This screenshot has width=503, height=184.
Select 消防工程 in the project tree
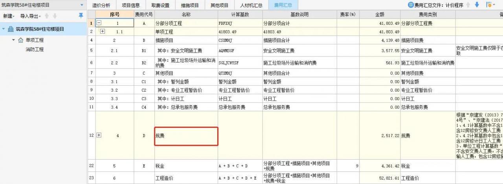click(x=35, y=50)
